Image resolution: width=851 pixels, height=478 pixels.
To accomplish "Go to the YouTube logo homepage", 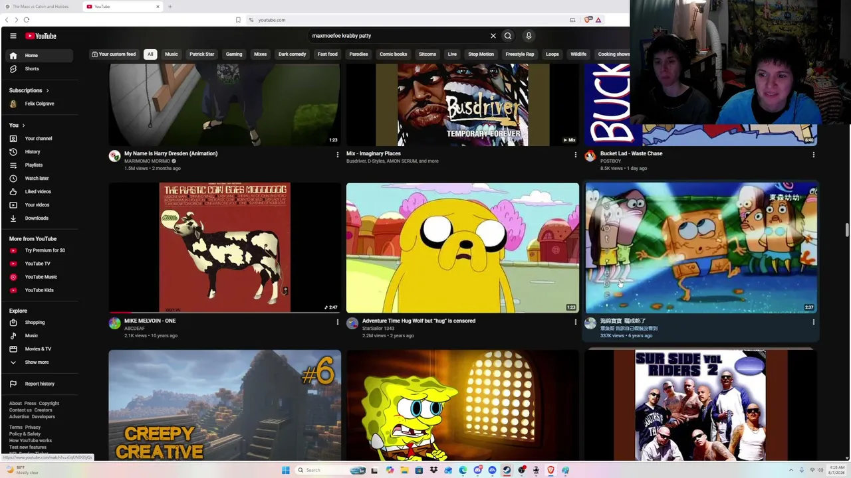I will tap(41, 36).
